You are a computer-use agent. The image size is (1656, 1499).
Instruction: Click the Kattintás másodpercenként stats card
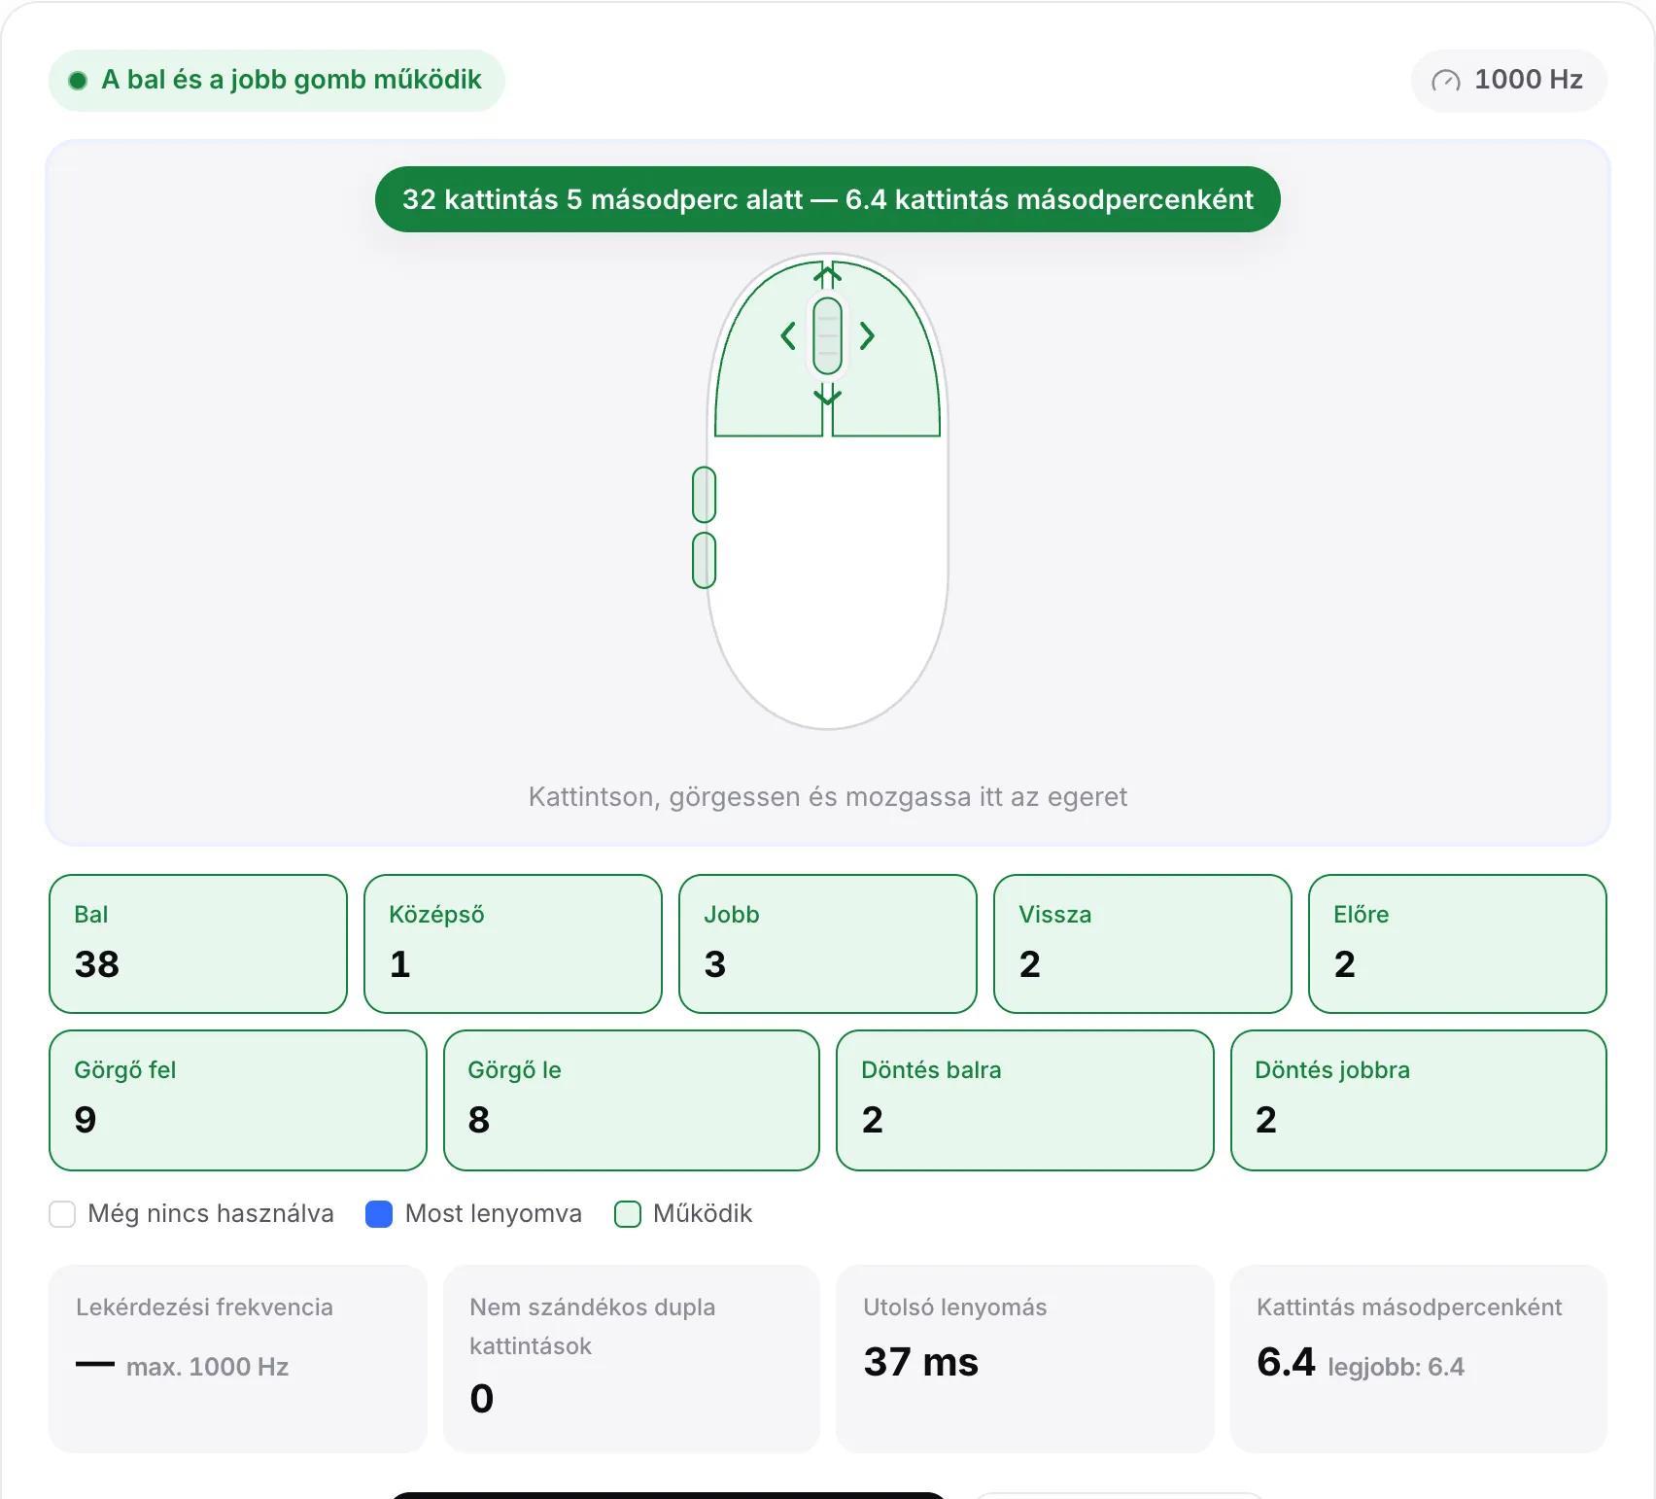pyautogui.click(x=1419, y=1359)
